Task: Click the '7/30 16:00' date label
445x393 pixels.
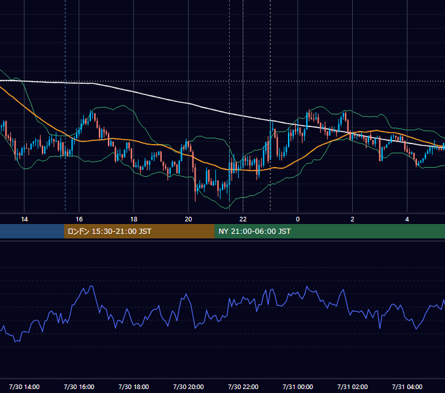Action: [79, 386]
